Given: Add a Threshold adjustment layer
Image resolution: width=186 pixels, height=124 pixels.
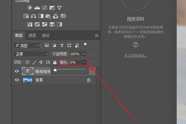Looking at the screenshot, I should tap(45, 24).
